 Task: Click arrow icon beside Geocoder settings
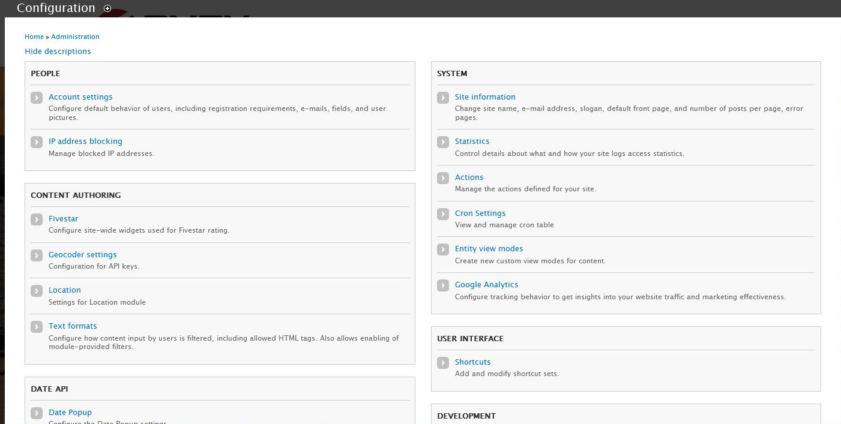[37, 255]
